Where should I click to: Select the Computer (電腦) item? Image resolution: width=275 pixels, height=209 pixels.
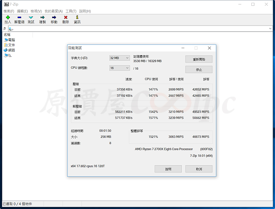click(9, 40)
